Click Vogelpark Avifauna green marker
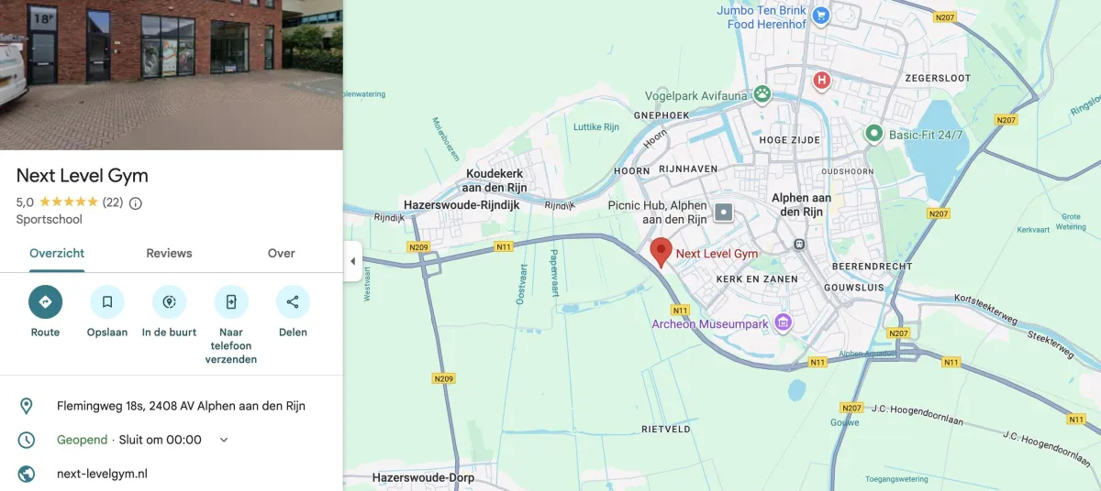Screen dimensions: 1101x491 tap(762, 93)
